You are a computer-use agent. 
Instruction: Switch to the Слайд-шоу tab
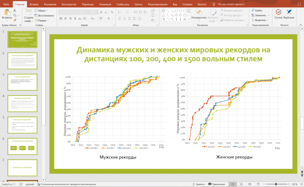(x=123, y=4)
